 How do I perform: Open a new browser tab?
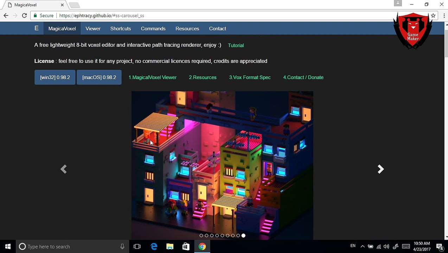point(74,5)
